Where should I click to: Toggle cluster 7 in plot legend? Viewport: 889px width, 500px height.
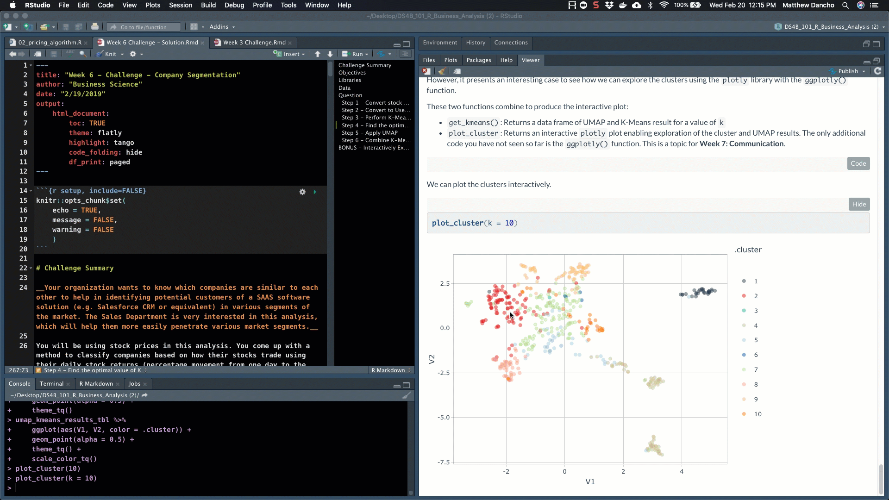[x=750, y=370]
